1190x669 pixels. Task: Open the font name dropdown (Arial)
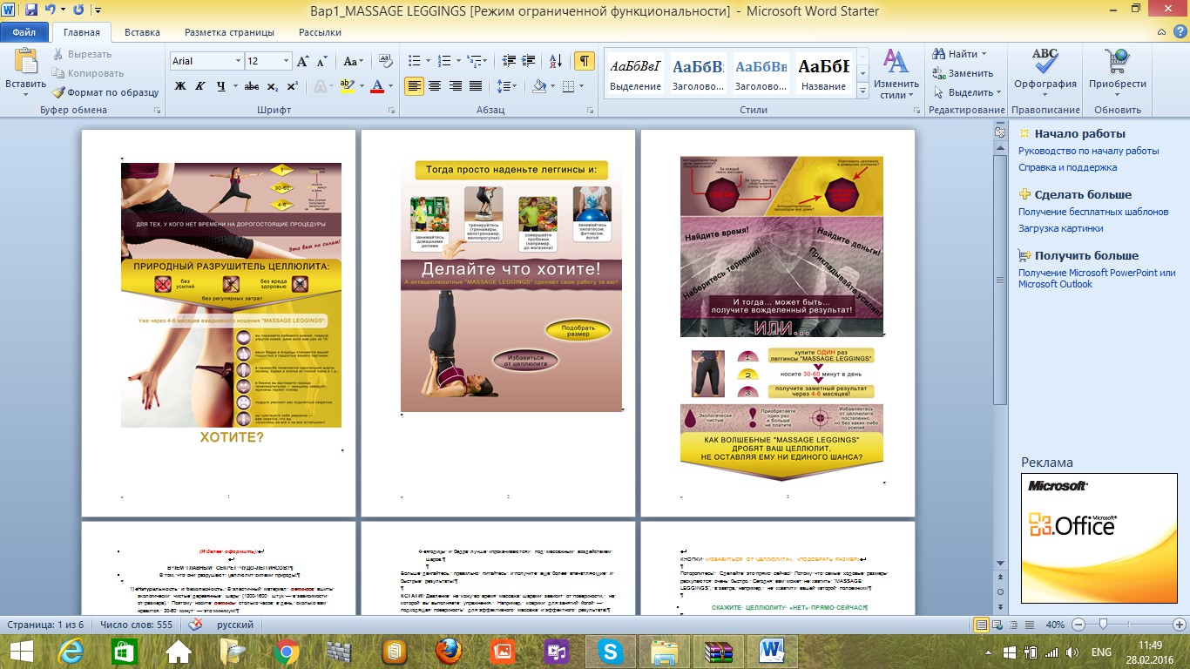[x=238, y=61]
